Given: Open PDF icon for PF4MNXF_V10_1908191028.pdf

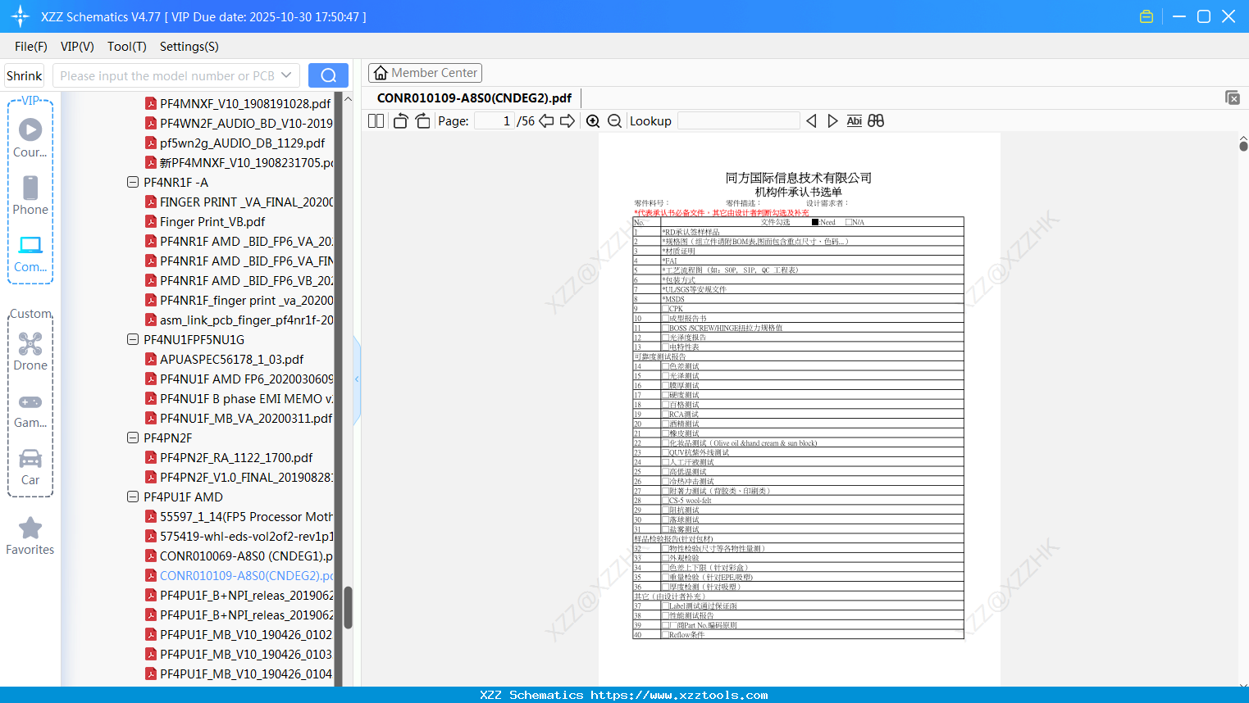Looking at the screenshot, I should click(151, 103).
